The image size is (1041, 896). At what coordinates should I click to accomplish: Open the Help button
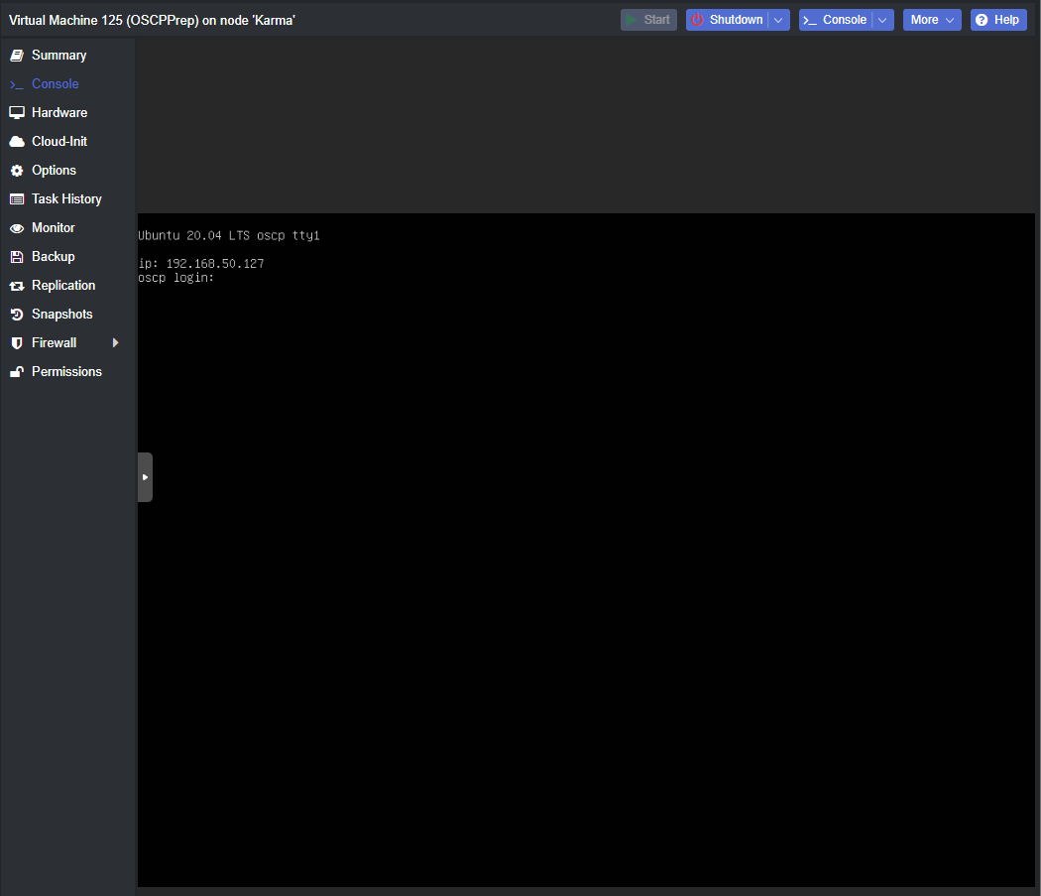click(x=997, y=20)
